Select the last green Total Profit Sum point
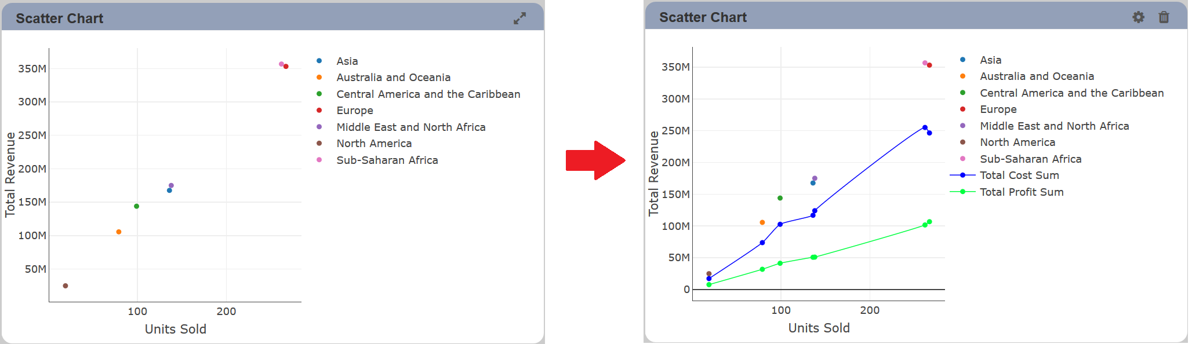 coord(929,222)
